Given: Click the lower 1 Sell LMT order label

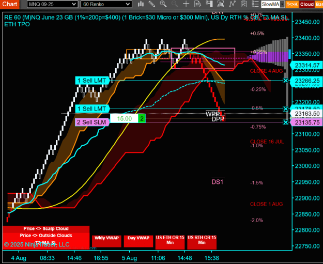Looking at the screenshot, I should point(93,108).
